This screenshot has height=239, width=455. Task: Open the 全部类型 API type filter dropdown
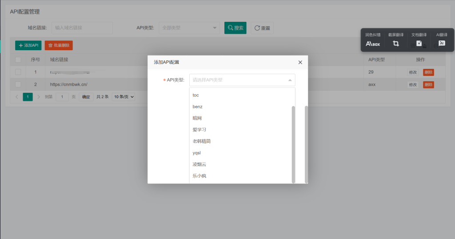(x=189, y=28)
